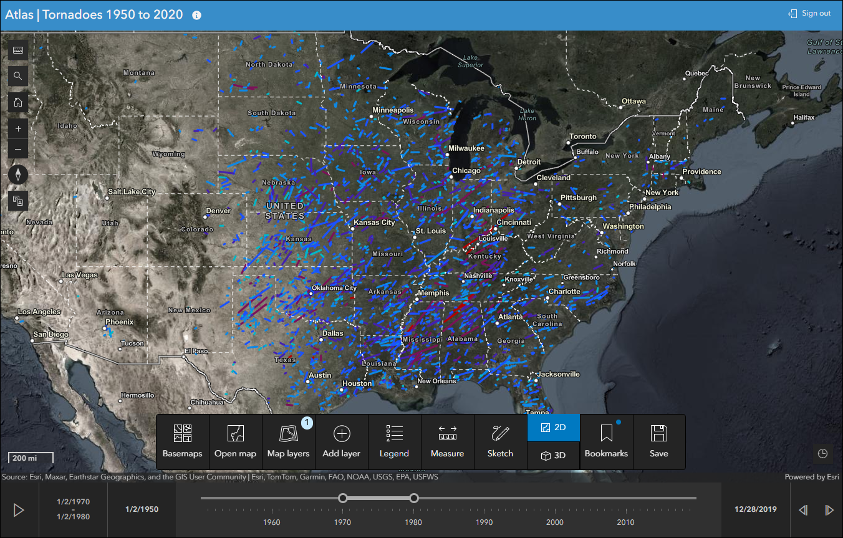Image resolution: width=843 pixels, height=538 pixels.
Task: Click the Atlanta map label
Action: coord(511,317)
